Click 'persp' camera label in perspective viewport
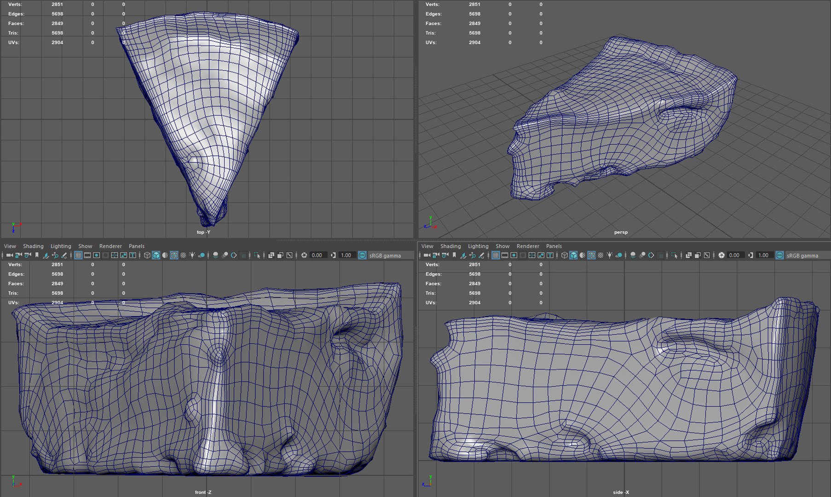Image resolution: width=831 pixels, height=497 pixels. click(621, 232)
